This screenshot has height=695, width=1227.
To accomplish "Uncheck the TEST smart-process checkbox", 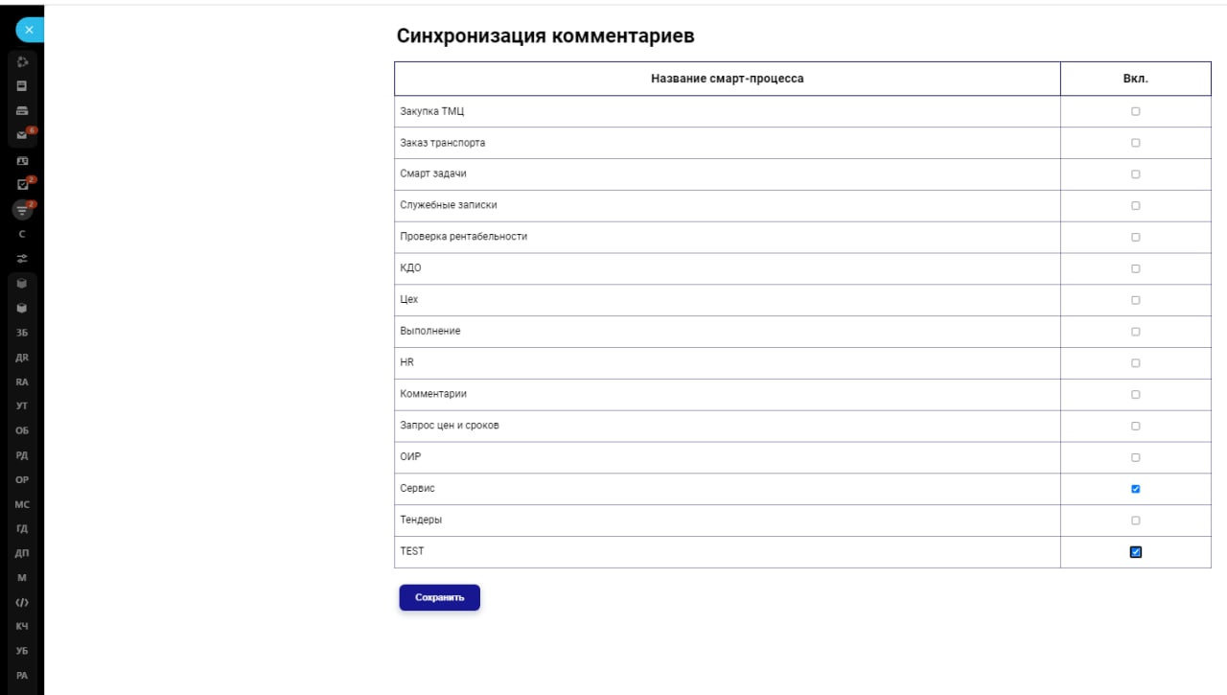I will (x=1136, y=552).
